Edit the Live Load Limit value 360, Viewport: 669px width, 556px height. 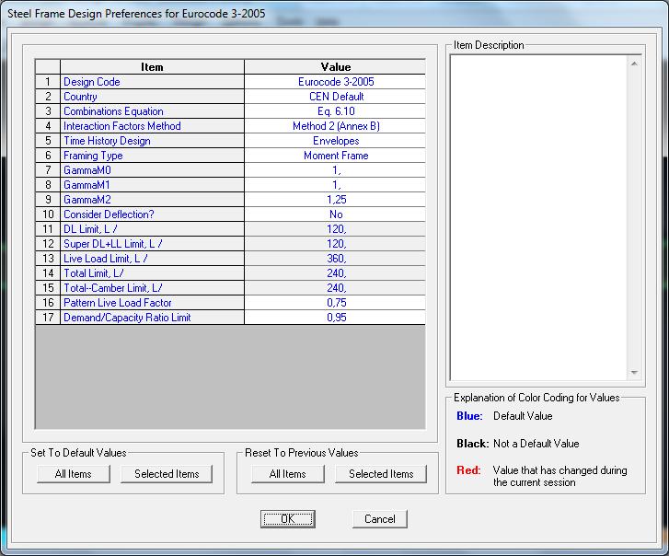point(335,258)
